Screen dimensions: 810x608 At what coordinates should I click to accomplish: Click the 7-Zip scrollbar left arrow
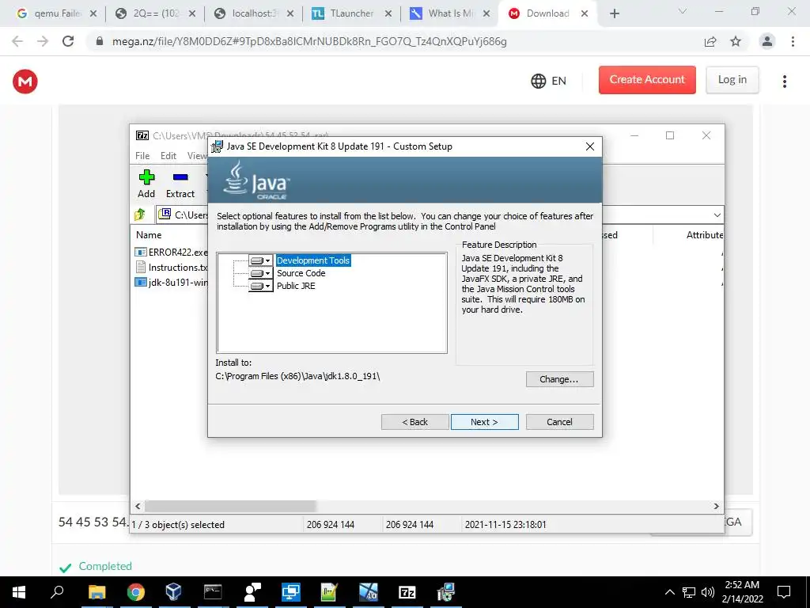point(138,506)
